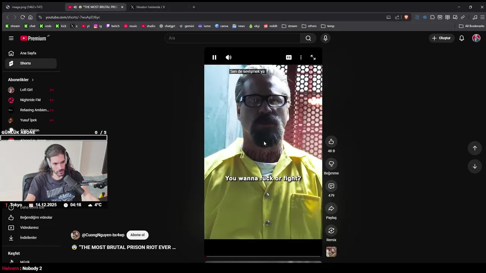Pause the playing Short

tap(214, 57)
